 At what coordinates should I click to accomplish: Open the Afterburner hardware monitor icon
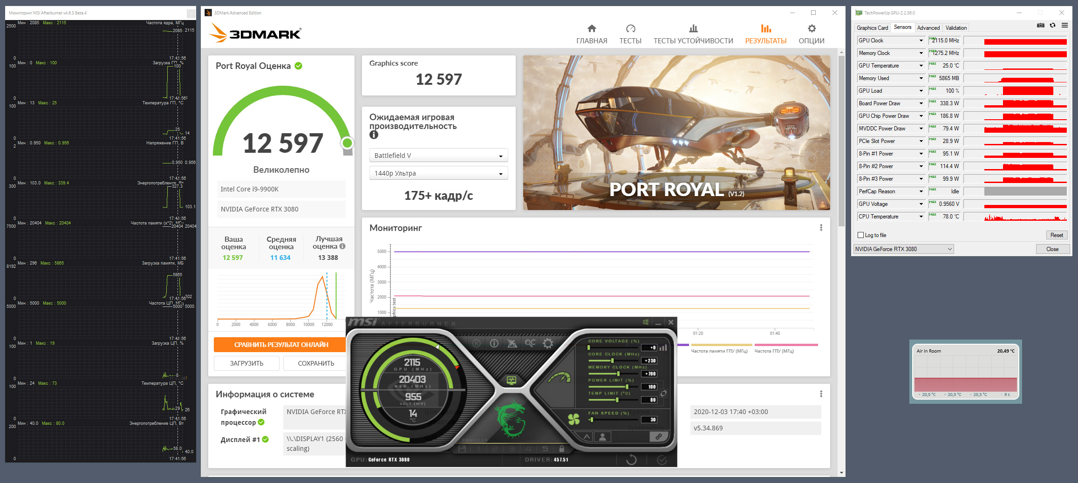pyautogui.click(x=512, y=381)
